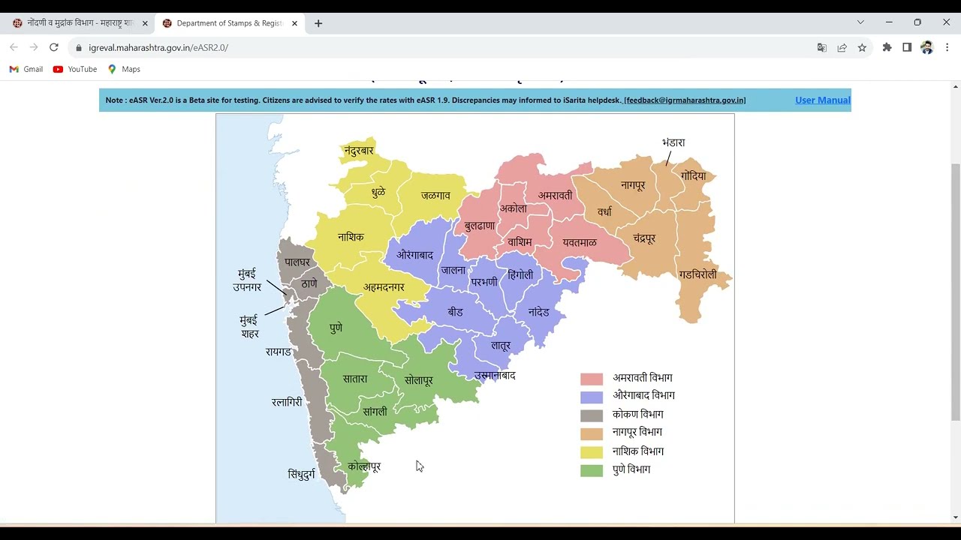961x540 pixels.
Task: Open the YouTube bookmark
Action: (75, 69)
